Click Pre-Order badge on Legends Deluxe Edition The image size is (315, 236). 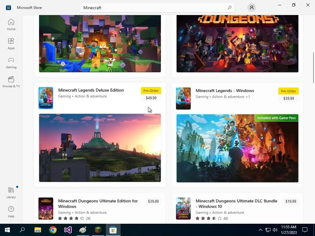[151, 91]
